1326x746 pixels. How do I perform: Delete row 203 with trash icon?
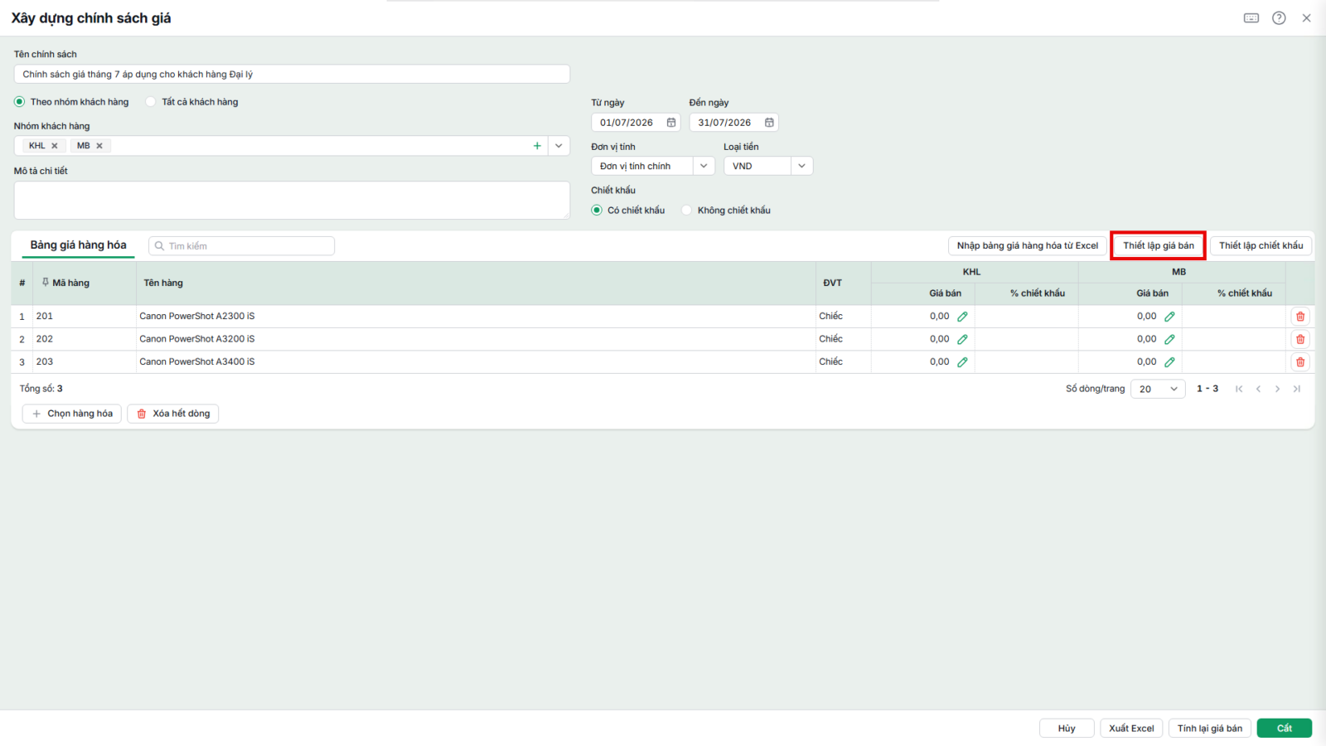(1300, 362)
